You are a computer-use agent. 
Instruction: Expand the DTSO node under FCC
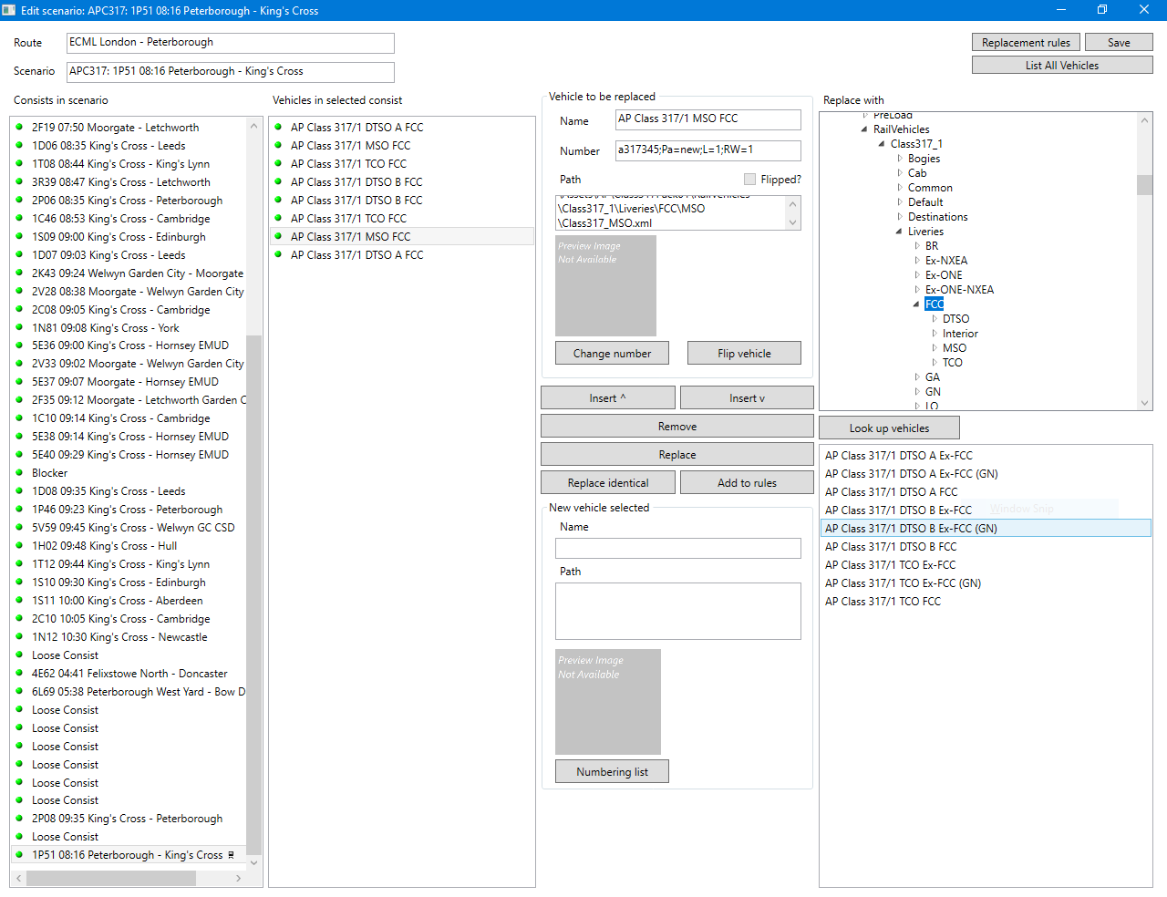point(935,319)
